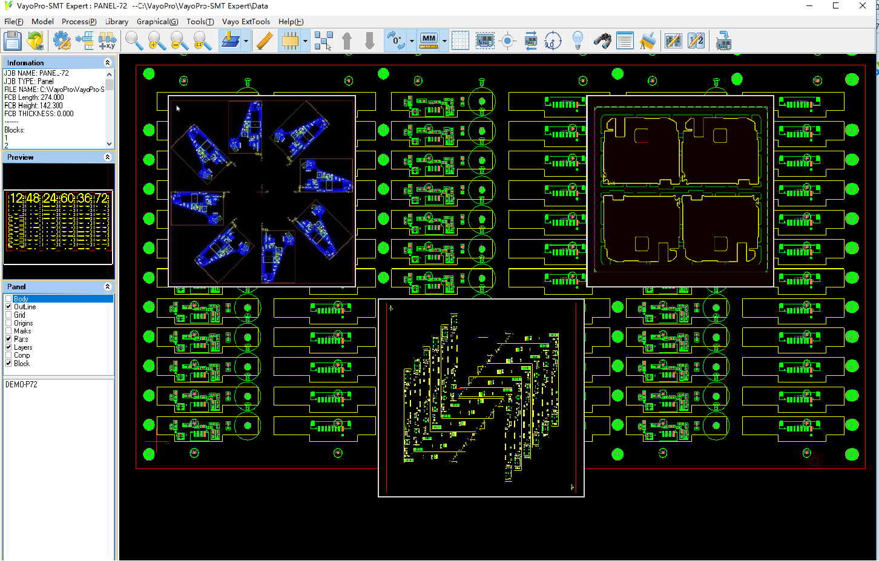Image resolution: width=879 pixels, height=561 pixels.
Task: Click the MM units icon
Action: [429, 41]
